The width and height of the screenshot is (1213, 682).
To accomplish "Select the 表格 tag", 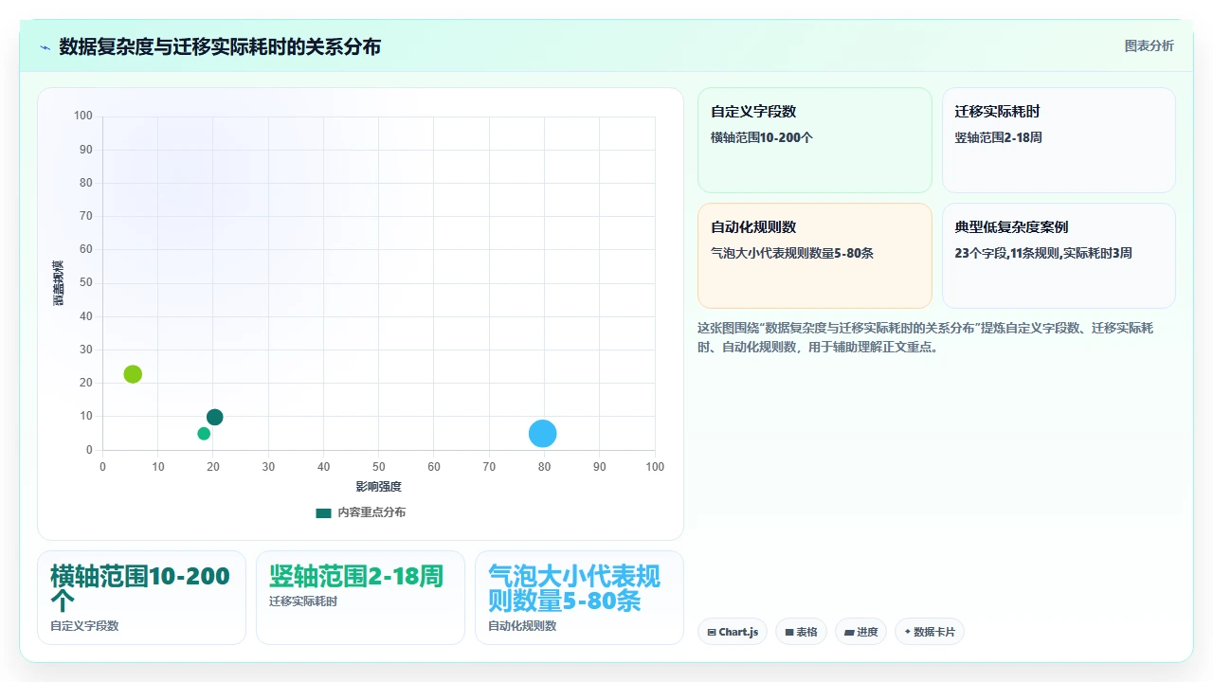I will 801,632.
